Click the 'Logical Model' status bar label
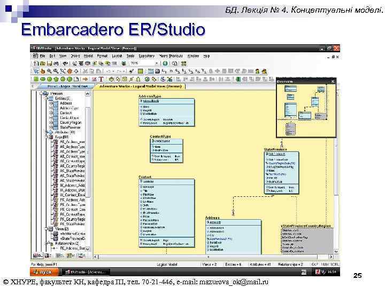 click(167, 265)
